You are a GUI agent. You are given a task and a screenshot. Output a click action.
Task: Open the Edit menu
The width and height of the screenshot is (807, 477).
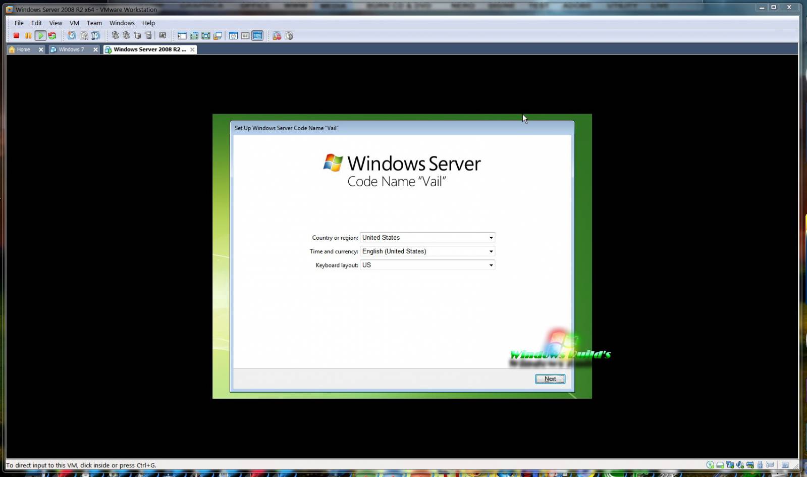[36, 23]
